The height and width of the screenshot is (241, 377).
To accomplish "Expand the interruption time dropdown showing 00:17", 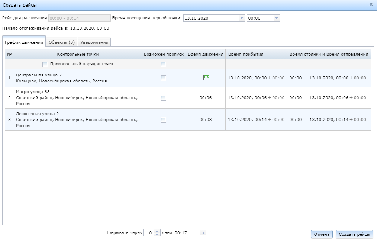I will click(x=204, y=232).
